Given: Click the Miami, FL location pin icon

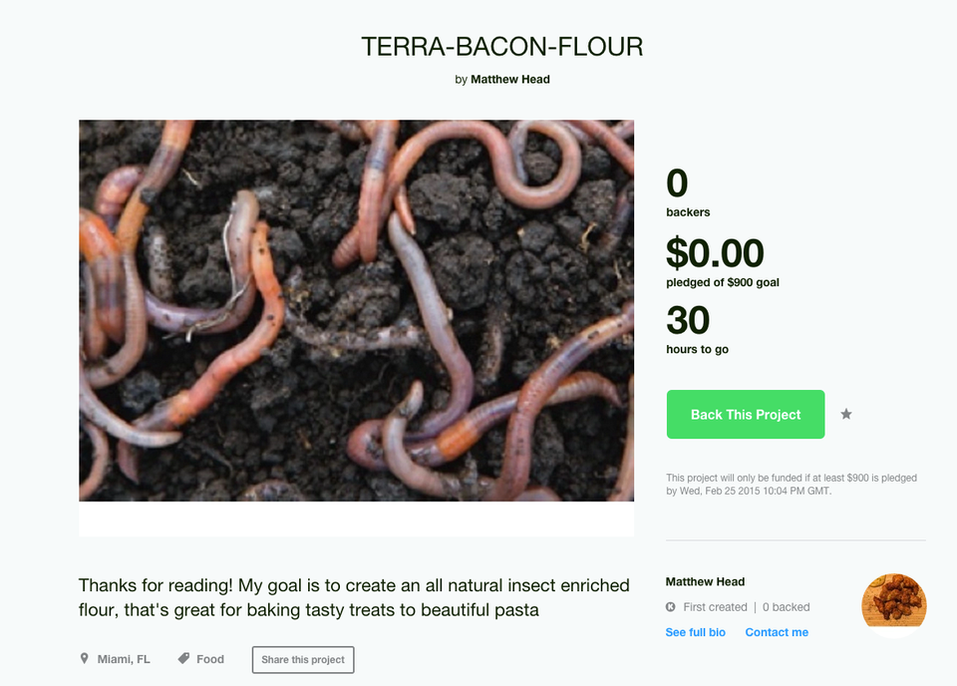Looking at the screenshot, I should click(84, 658).
